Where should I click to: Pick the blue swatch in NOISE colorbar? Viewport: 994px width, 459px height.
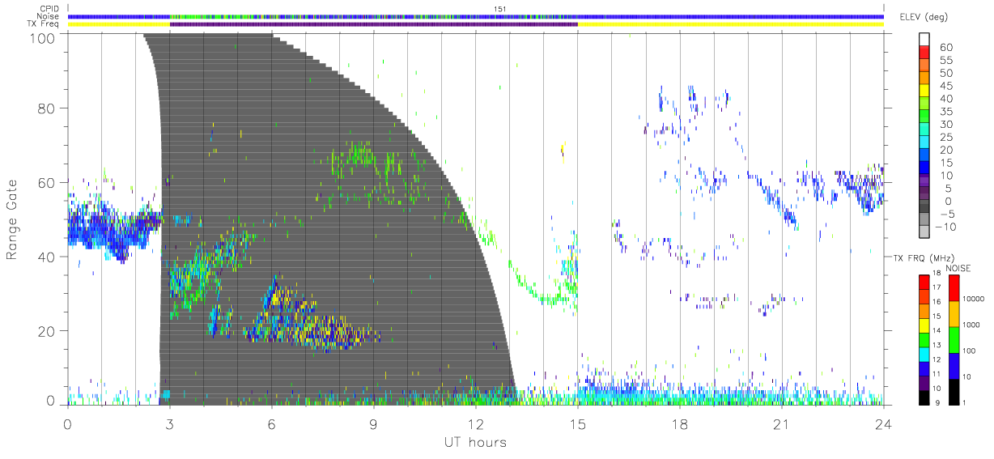[953, 365]
